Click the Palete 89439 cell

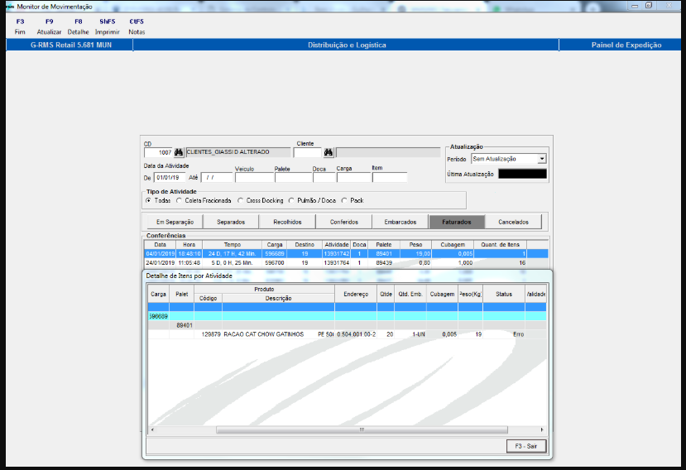pyautogui.click(x=384, y=263)
